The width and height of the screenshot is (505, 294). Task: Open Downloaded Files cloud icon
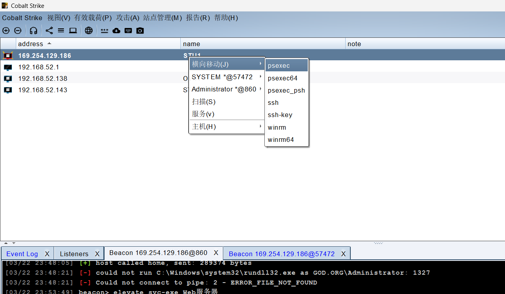click(116, 30)
